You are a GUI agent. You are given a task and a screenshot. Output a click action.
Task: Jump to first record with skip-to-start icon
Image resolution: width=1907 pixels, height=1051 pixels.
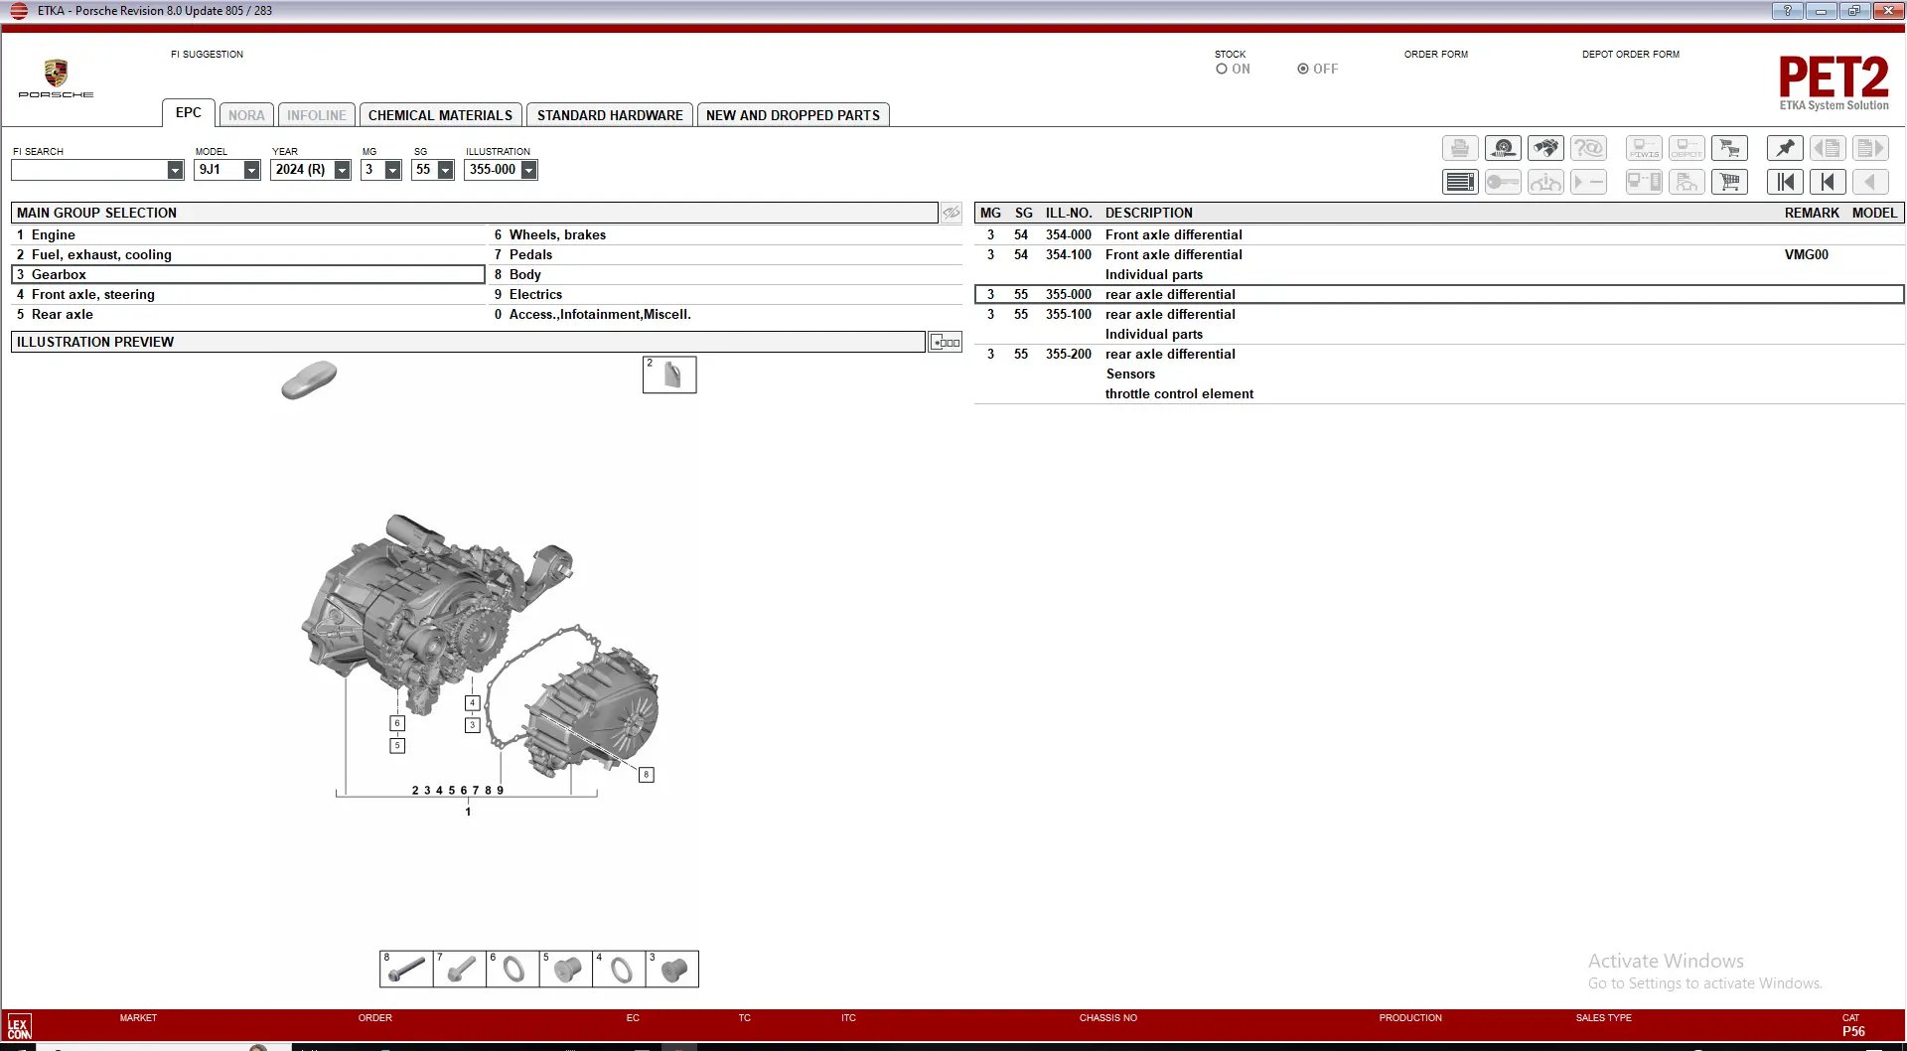[1785, 182]
